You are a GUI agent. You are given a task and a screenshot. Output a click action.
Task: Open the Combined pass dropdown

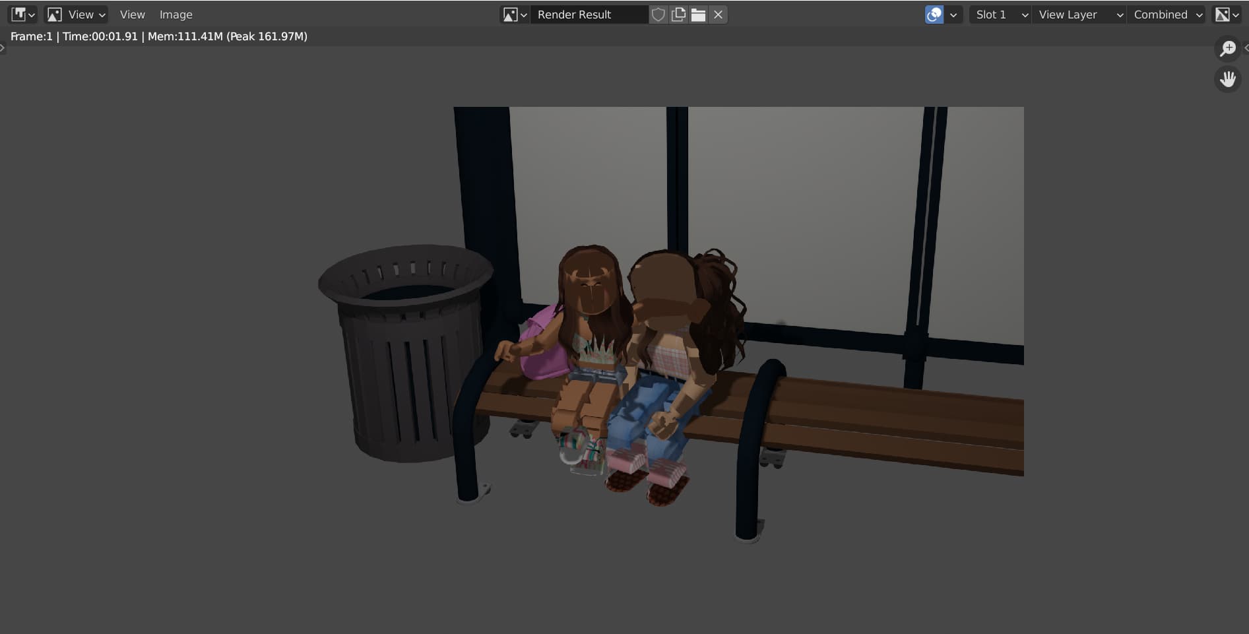click(x=1167, y=15)
